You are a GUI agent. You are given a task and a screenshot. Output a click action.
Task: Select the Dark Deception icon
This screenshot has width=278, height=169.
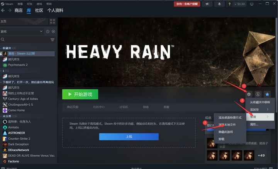(5, 144)
